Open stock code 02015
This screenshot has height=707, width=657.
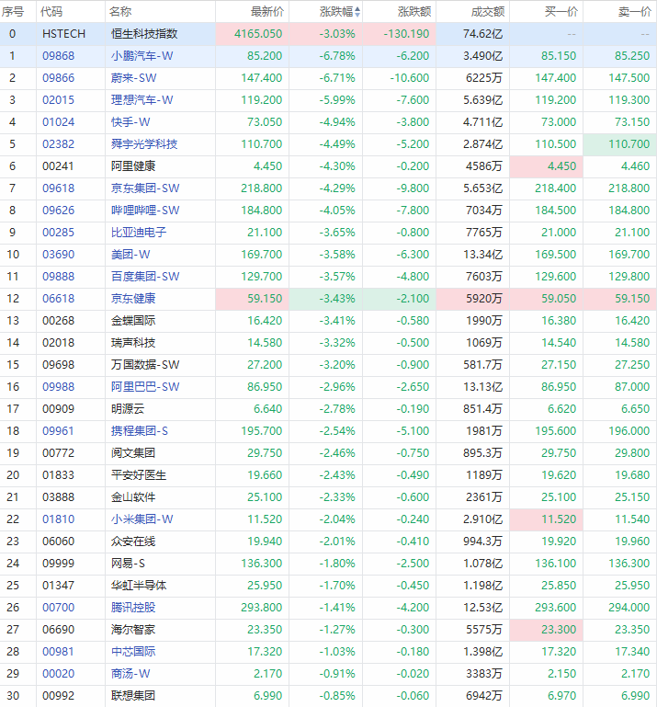pyautogui.click(x=59, y=100)
